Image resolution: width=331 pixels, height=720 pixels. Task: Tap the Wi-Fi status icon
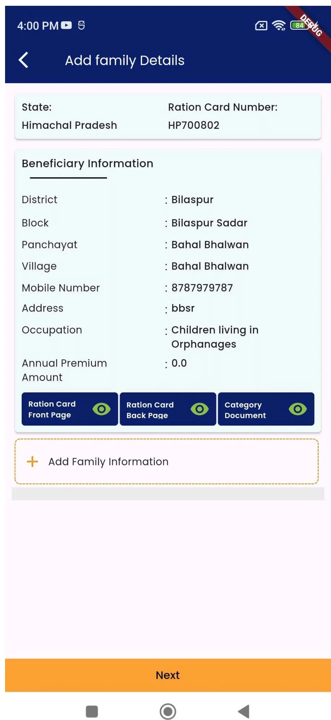[x=279, y=25]
